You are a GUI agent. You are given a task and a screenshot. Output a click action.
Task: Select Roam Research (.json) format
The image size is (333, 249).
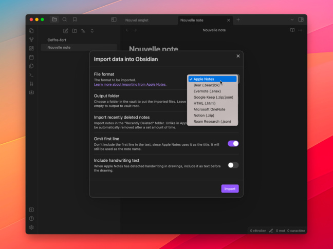click(x=212, y=122)
